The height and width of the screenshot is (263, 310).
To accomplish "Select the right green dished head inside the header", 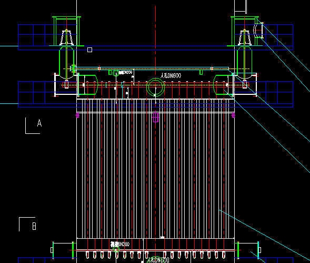I will pyautogui.click(x=223, y=85).
